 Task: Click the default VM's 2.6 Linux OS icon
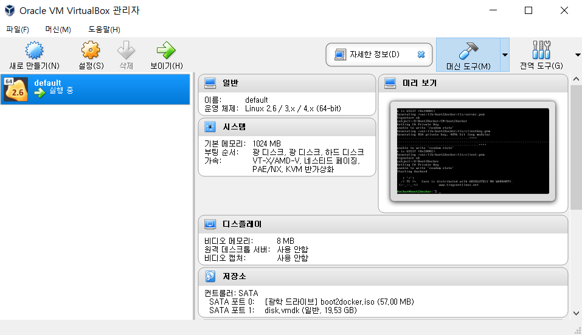(x=16, y=89)
